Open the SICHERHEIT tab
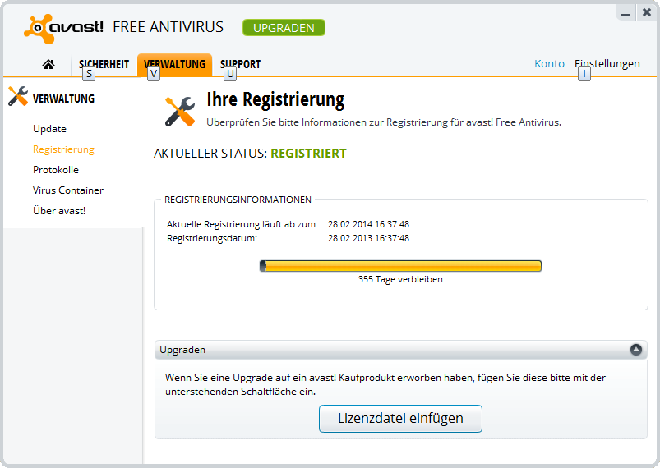 click(x=104, y=64)
